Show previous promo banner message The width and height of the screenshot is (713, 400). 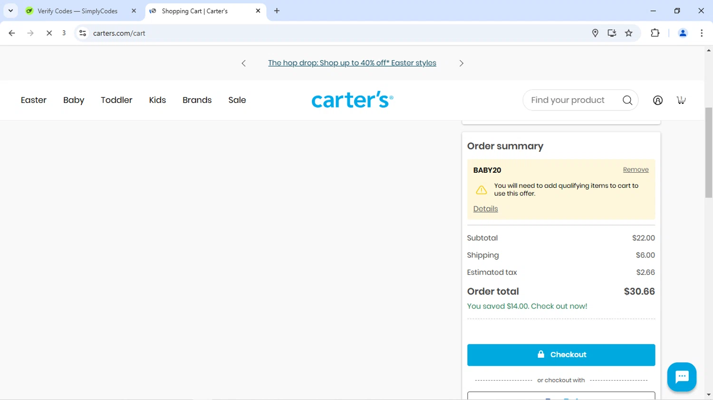[x=243, y=64]
